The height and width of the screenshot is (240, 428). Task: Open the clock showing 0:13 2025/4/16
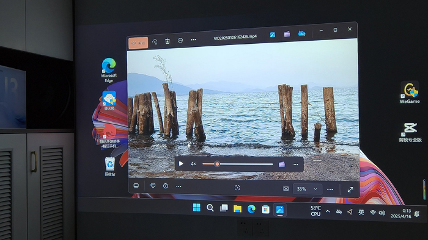click(x=400, y=213)
